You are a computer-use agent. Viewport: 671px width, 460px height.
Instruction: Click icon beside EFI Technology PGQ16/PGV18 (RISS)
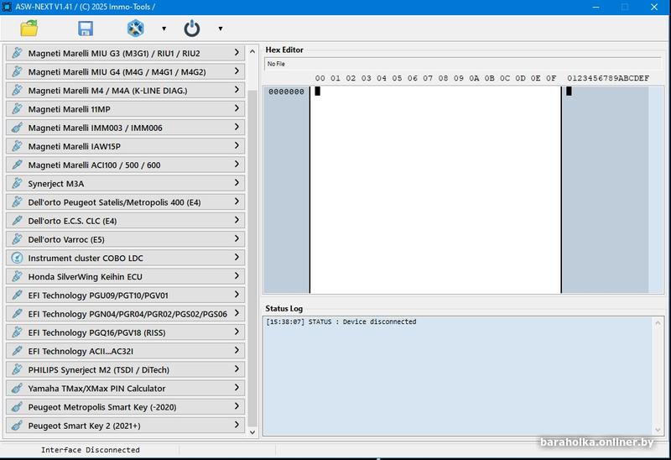point(17,332)
